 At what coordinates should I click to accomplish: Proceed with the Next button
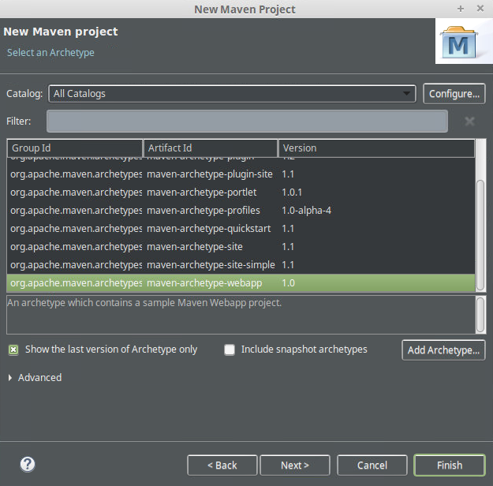(295, 465)
